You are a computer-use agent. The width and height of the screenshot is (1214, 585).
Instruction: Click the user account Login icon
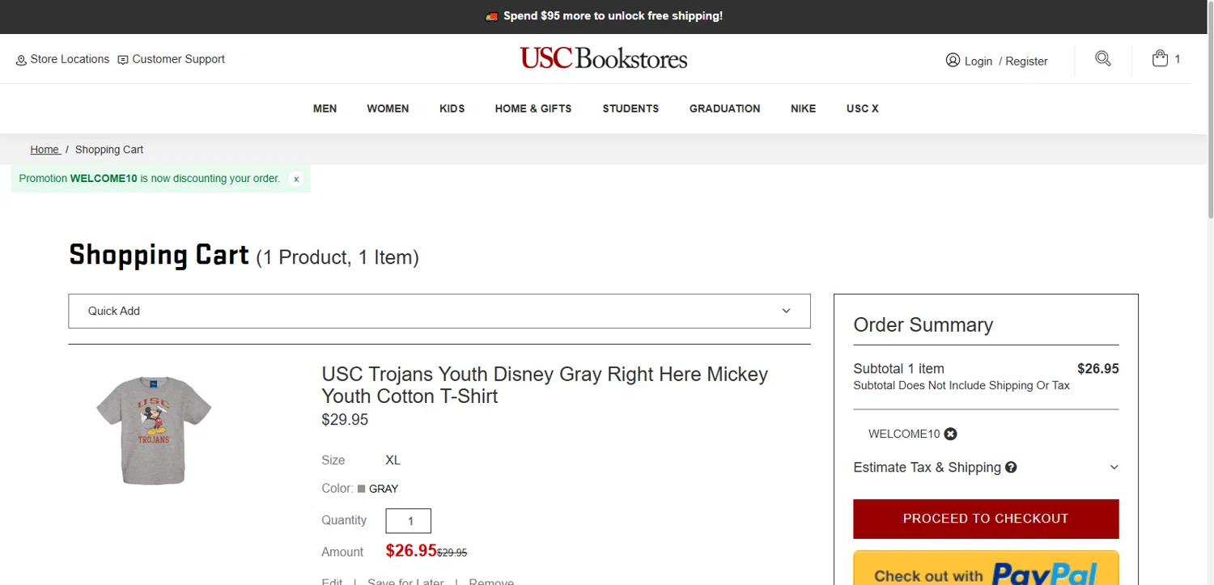pos(953,60)
